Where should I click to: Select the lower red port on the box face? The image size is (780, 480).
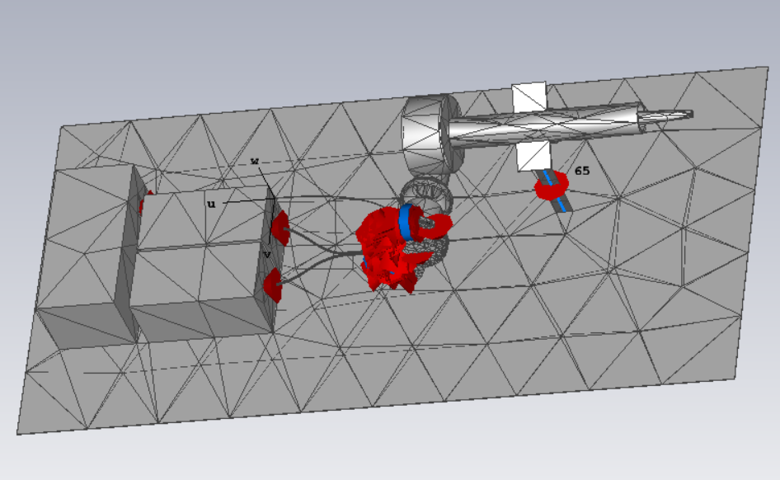[x=273, y=285]
